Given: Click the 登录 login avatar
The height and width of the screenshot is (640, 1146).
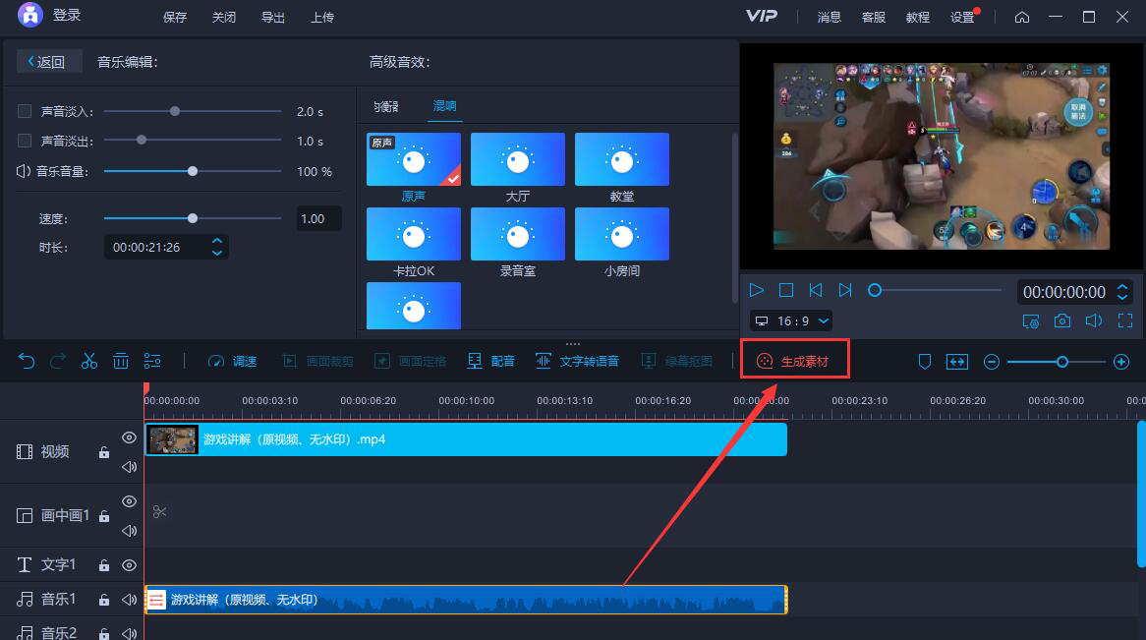Looking at the screenshot, I should pos(29,15).
